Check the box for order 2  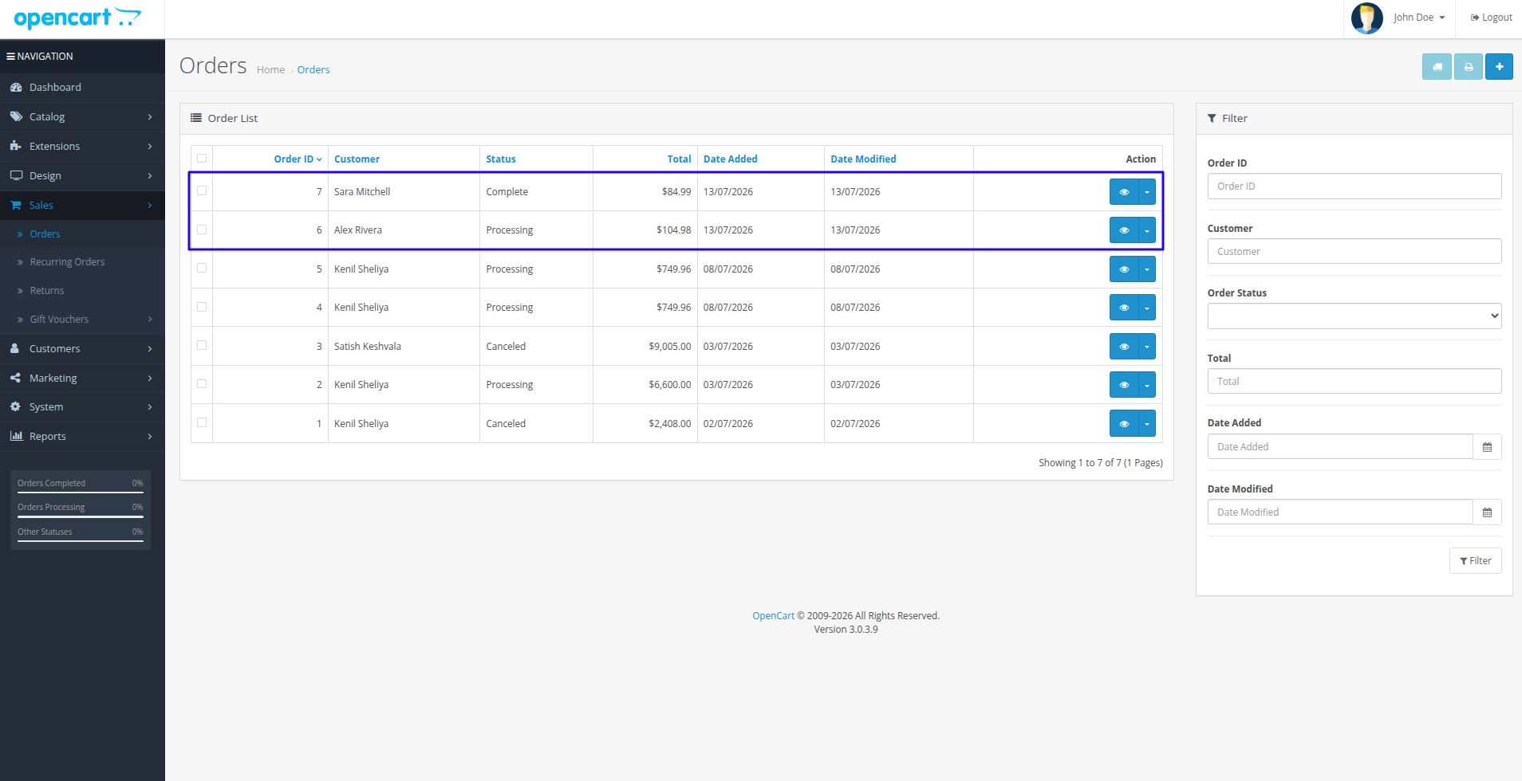202,384
